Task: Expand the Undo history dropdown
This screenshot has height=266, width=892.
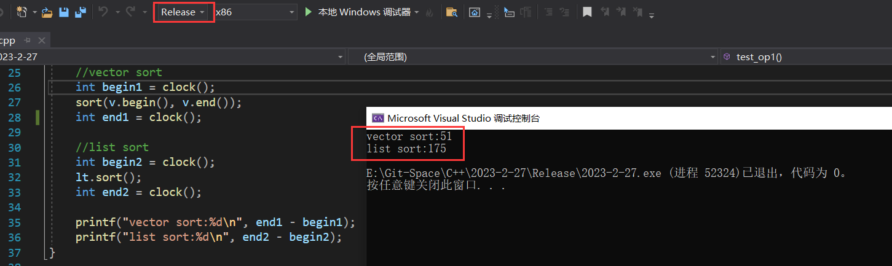Action: (x=117, y=12)
